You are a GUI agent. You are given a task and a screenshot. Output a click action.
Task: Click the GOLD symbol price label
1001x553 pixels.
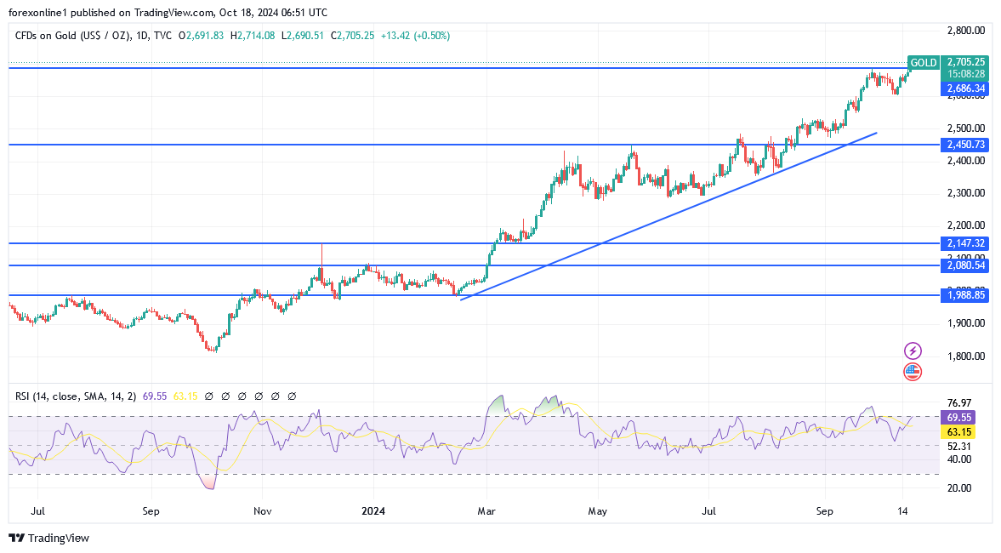pyautogui.click(x=923, y=63)
